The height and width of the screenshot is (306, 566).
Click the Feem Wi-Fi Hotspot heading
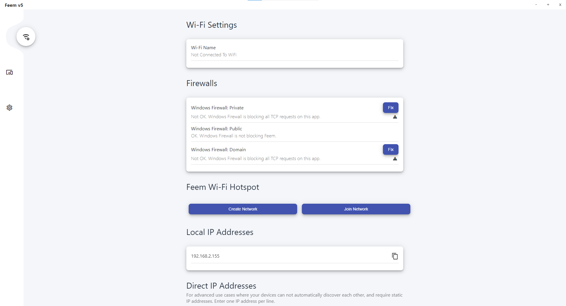(x=223, y=187)
